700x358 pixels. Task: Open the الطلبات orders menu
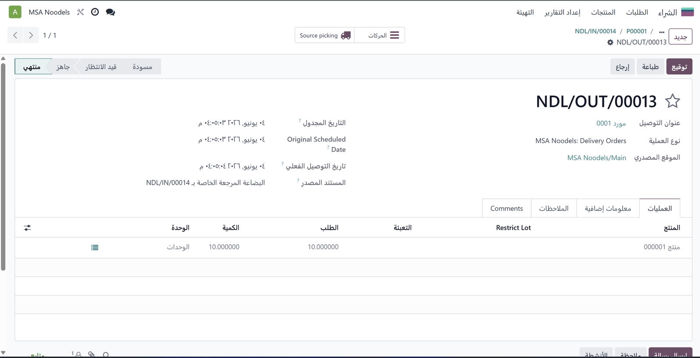(x=637, y=12)
